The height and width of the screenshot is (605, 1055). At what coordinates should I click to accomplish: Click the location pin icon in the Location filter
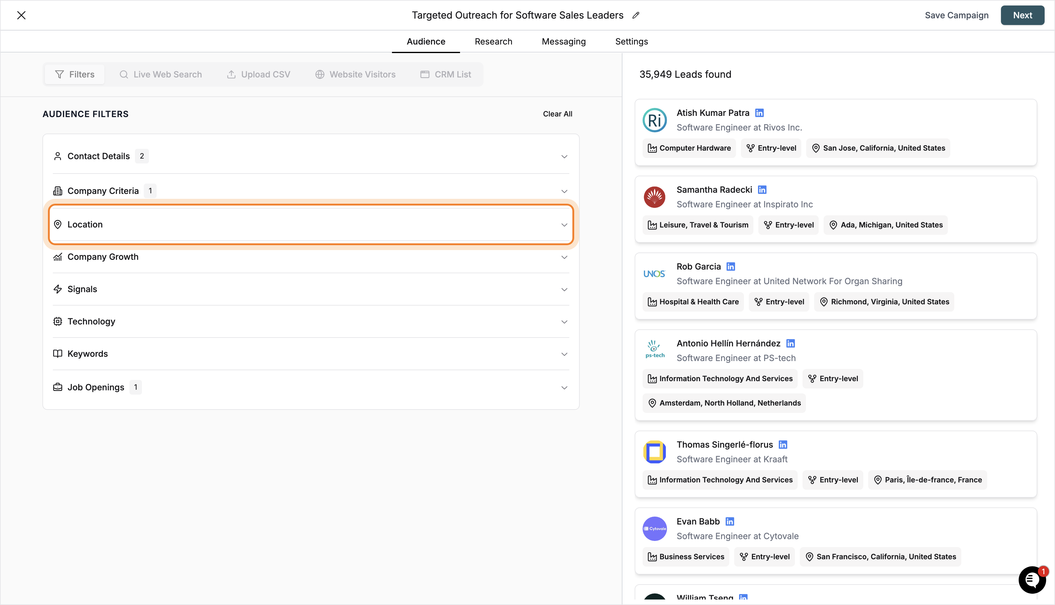coord(58,224)
